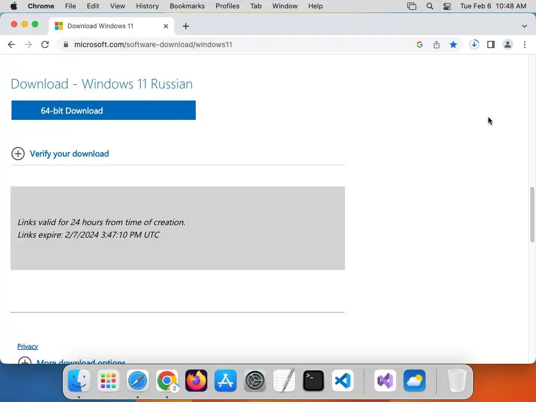This screenshot has height=402, width=536.
Task: Open the Window menu
Action: tap(285, 6)
